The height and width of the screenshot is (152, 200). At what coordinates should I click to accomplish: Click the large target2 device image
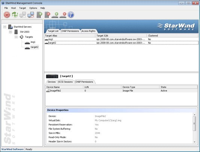click(x=52, y=76)
